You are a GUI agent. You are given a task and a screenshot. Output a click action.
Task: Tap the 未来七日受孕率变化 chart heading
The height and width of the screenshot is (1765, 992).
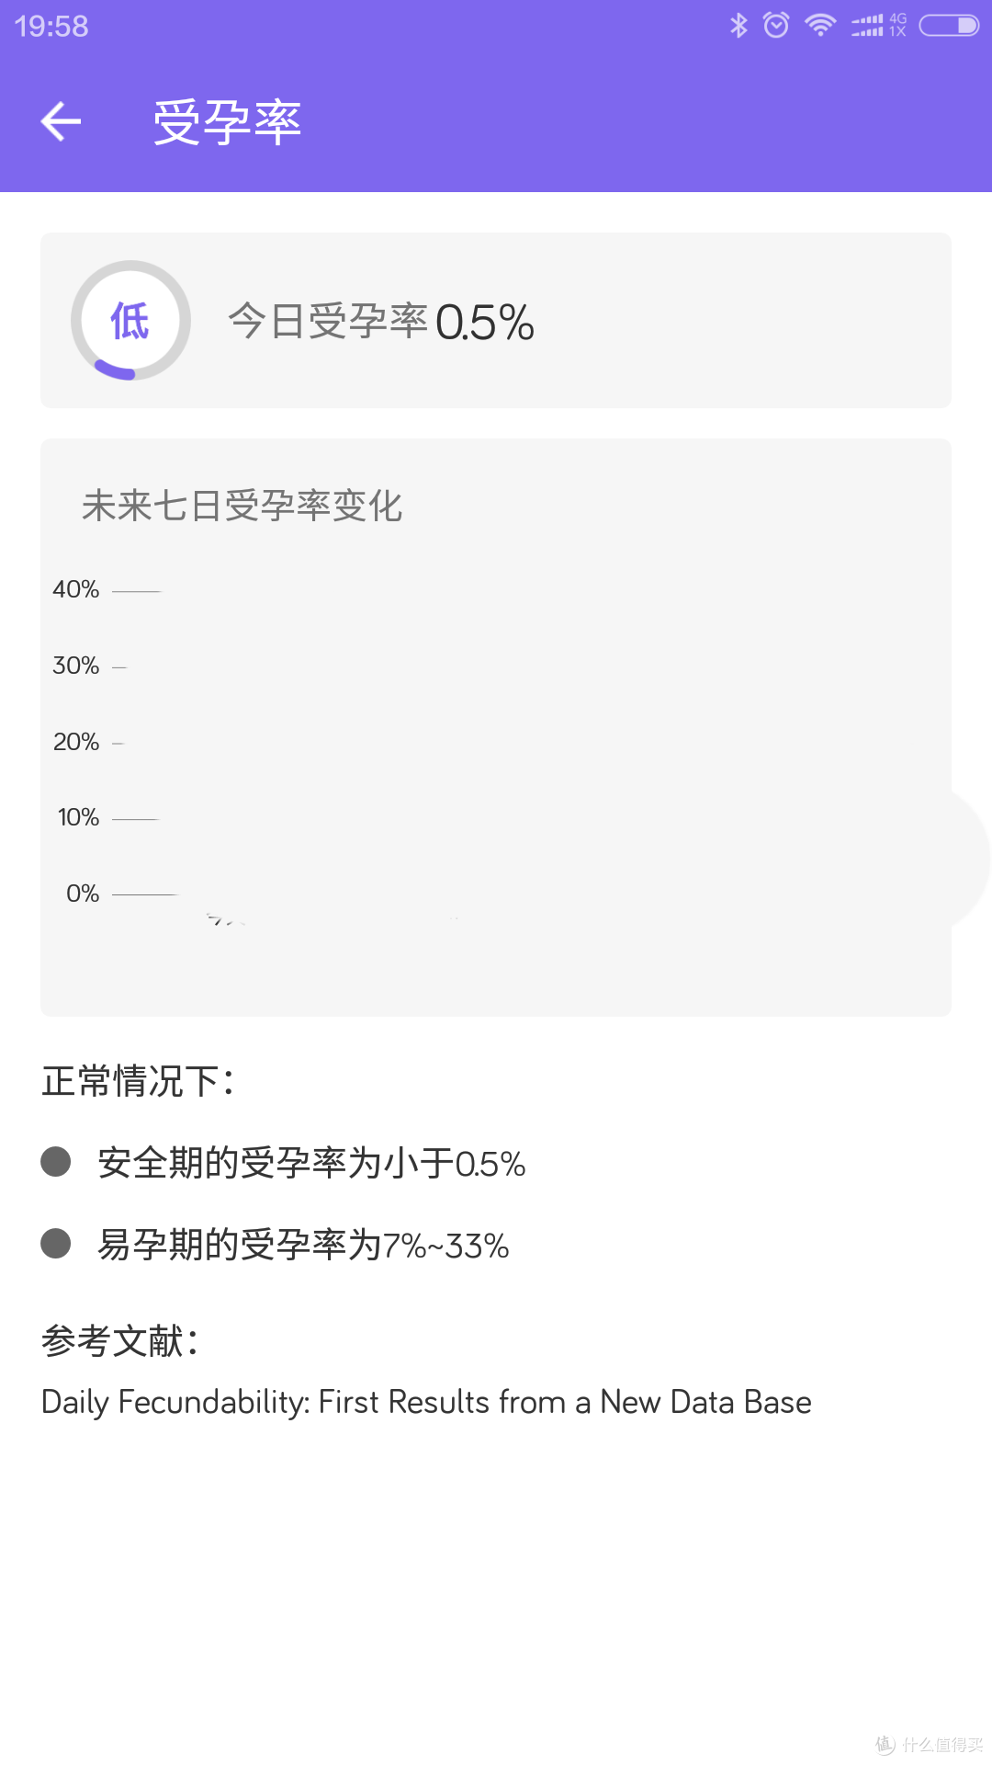(x=242, y=505)
